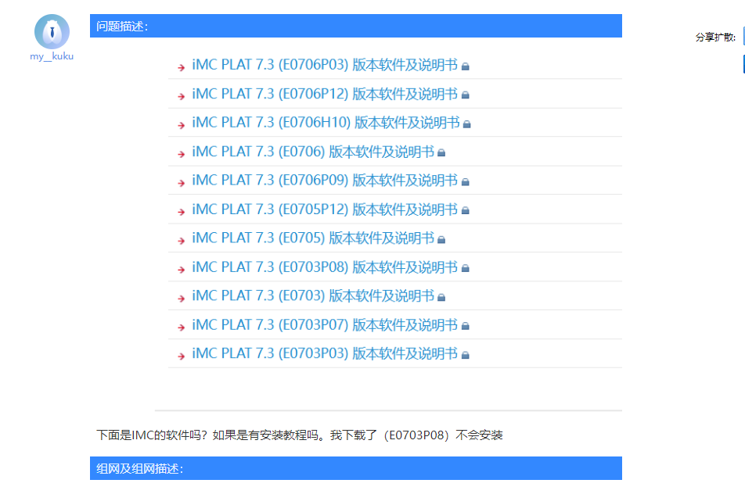Viewport: 745px width, 494px height.
Task: Open iMC PLAT 7.3 (E0703P08) software link
Action: coord(325,267)
